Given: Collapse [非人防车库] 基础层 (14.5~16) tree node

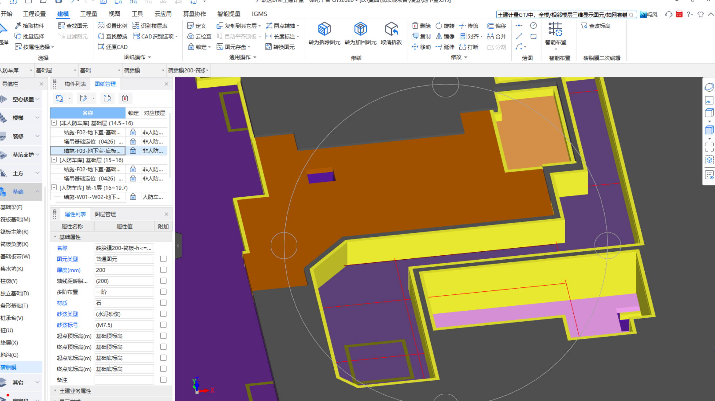Looking at the screenshot, I should pos(54,123).
